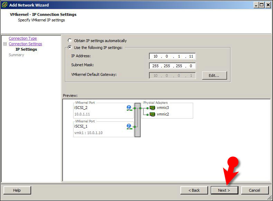This screenshot has height=201, width=273.
Task: Click the vmnic3 adapter name
Action: [163, 108]
